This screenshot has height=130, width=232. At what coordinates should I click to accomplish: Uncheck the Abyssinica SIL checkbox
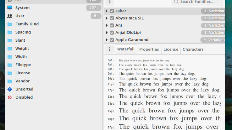[112, 18]
